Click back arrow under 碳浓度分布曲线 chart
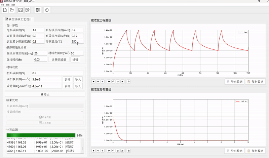 click(x=98, y=151)
